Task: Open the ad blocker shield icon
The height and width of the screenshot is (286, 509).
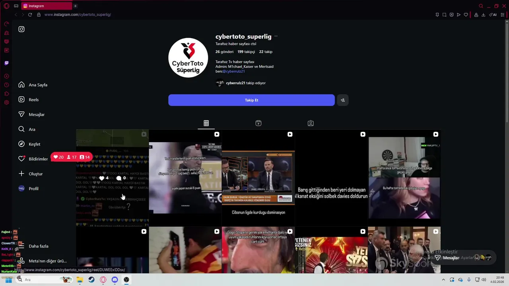Action: (x=451, y=15)
